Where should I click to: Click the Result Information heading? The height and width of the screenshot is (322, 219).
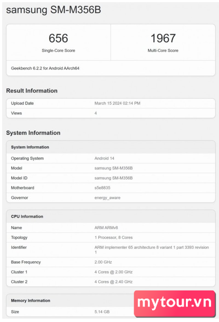32,91
